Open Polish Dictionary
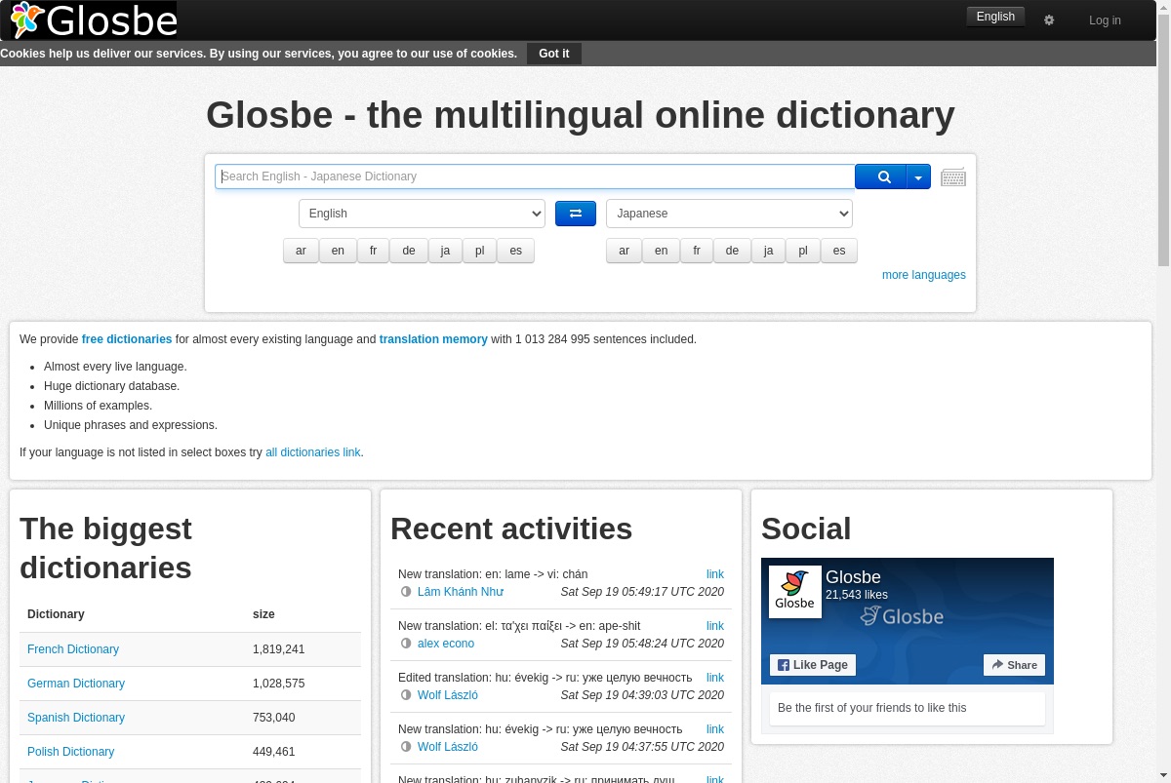 (70, 752)
